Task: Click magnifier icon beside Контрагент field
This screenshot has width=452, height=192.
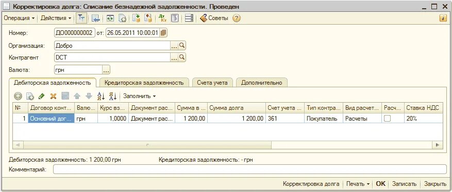Action: (x=182, y=57)
